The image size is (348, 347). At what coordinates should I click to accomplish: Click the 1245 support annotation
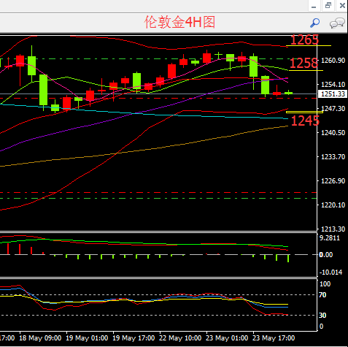(x=305, y=121)
